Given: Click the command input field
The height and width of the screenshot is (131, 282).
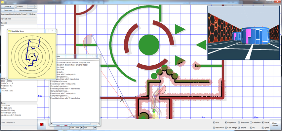Looking at the screenshot, I should click(19, 19).
